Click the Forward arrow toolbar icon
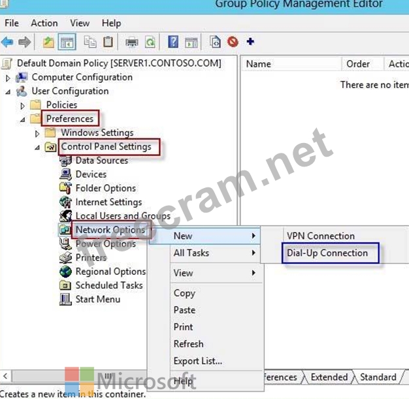 [25, 42]
